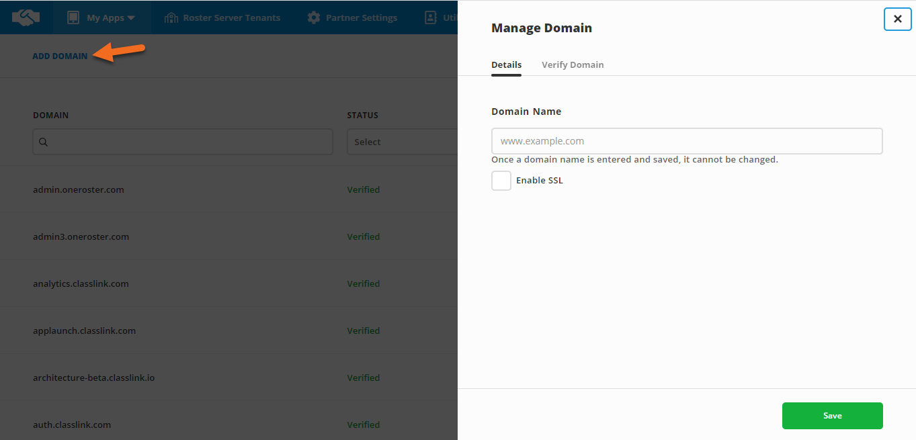Click the DOMAIN column header
The height and width of the screenshot is (440, 916).
click(51, 115)
